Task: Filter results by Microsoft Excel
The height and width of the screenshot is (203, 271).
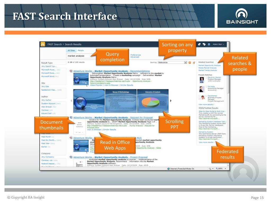Action: click(51, 73)
